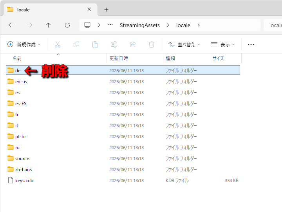Image resolution: width=282 pixels, height=212 pixels.
Task: Click the folder icon of fr
Action: (11, 114)
